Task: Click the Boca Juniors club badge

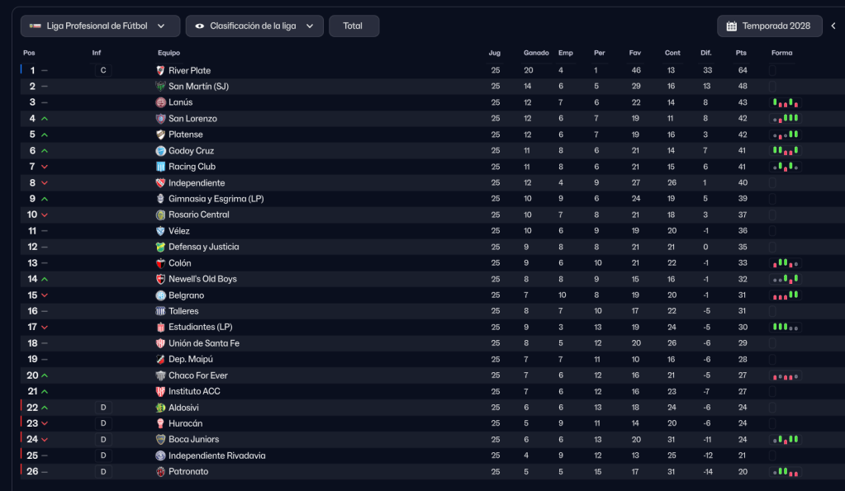Action: (x=161, y=440)
